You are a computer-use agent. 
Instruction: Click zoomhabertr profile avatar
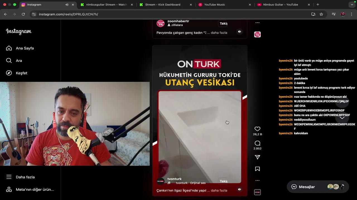[160, 23]
